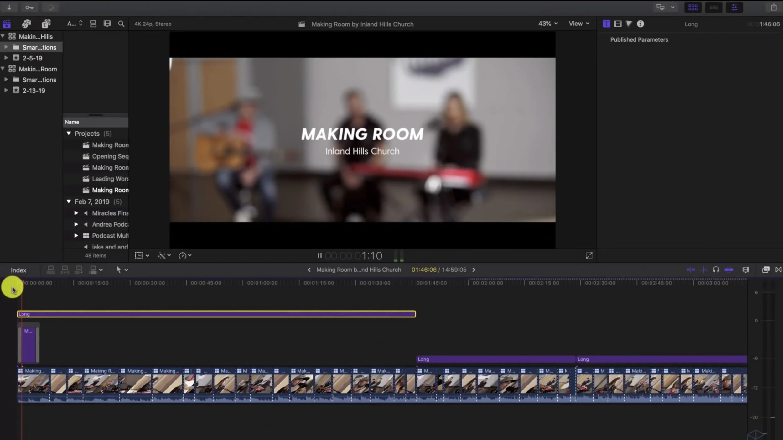Open the select tool arrow popup
Screen dimensions: 783x440
[122, 270]
